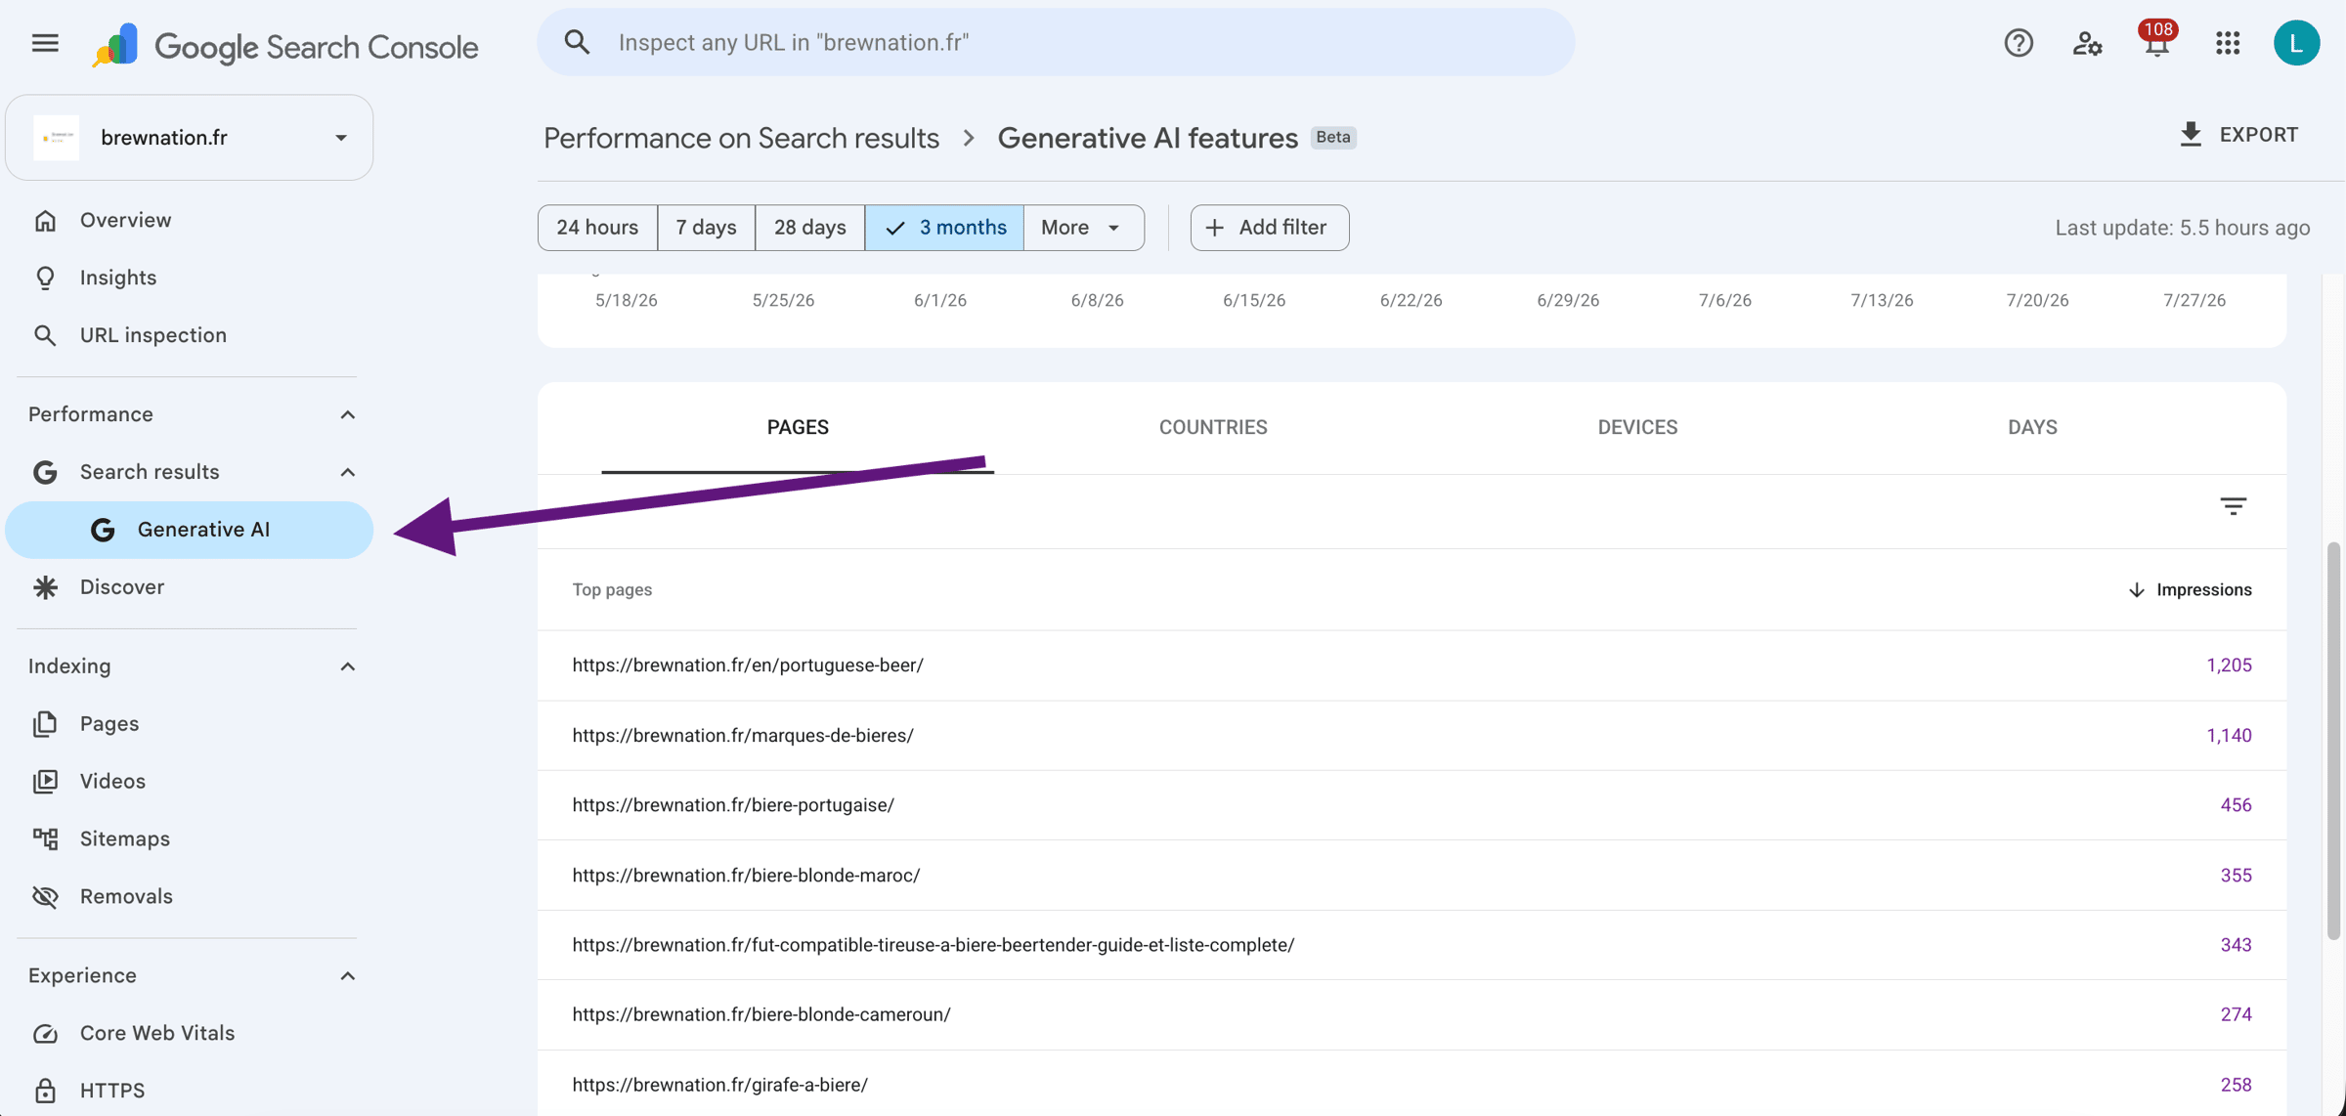
Task: Collapse the Indexing section
Action: (x=347, y=666)
